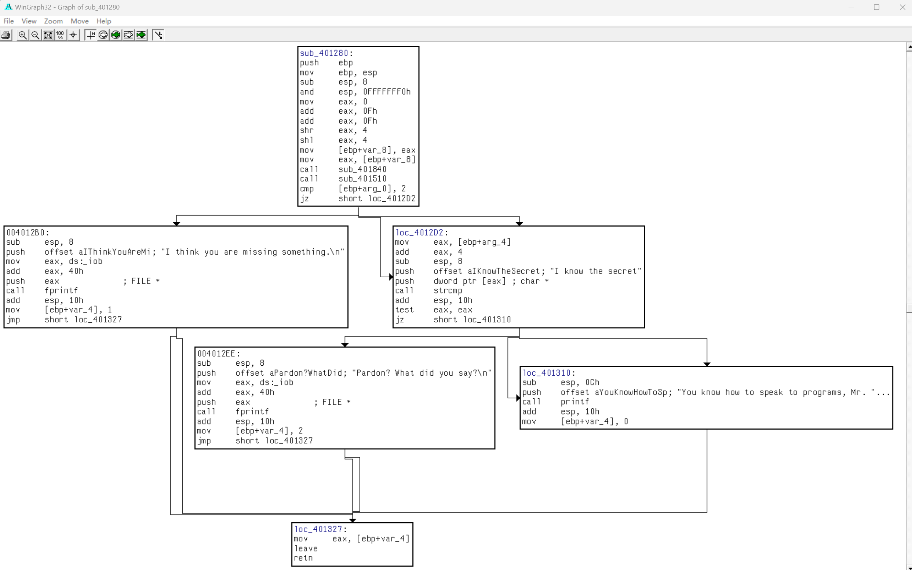
Task: Close the WinGraph32 window
Action: pos(902,7)
